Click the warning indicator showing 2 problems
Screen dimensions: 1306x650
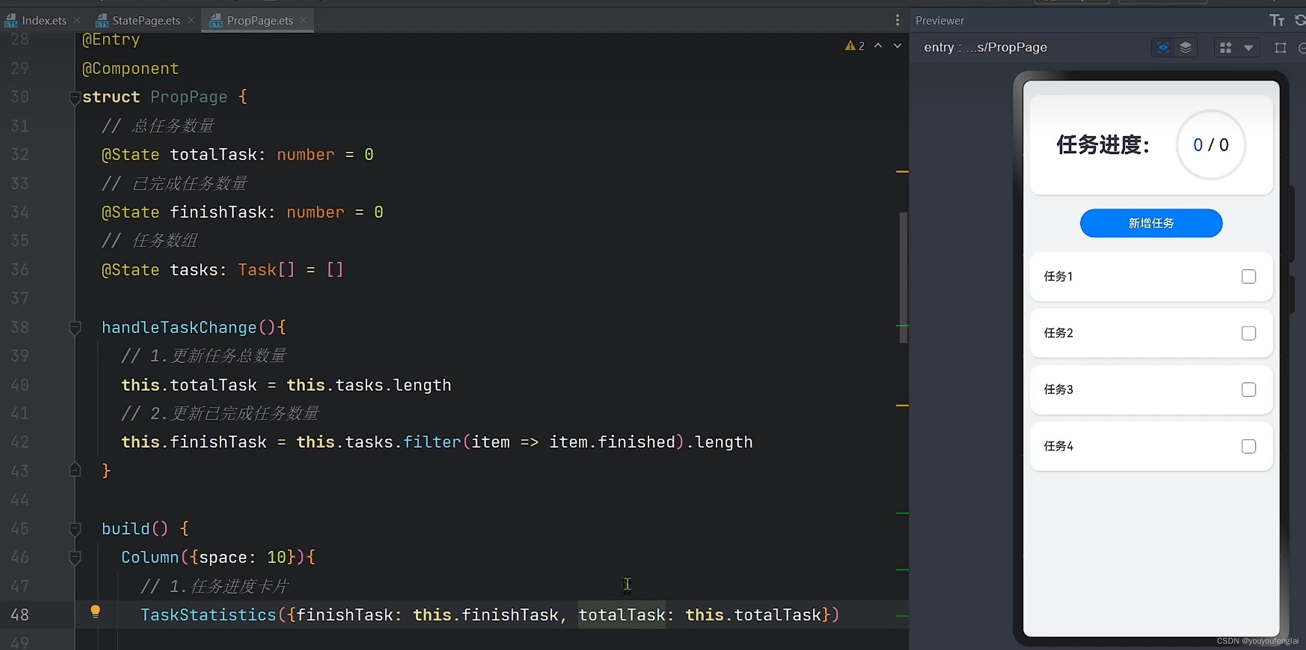point(855,46)
